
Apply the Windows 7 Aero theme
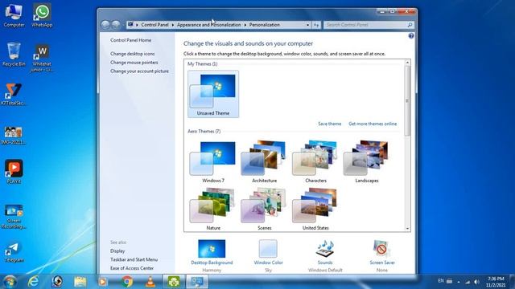pyautogui.click(x=213, y=161)
